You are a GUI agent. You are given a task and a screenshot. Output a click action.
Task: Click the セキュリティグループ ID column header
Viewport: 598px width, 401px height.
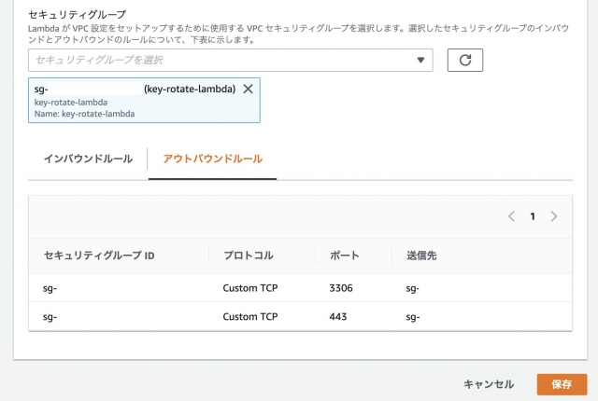[x=99, y=256]
